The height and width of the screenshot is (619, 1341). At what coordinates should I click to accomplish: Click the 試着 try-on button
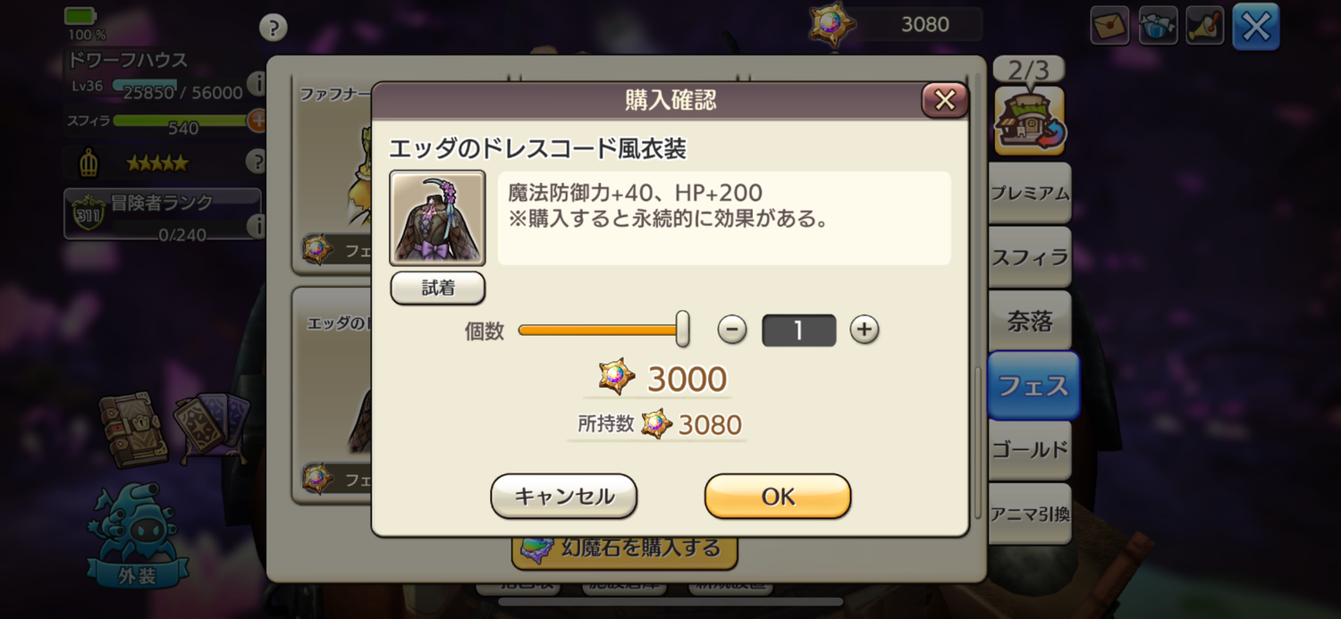[438, 288]
